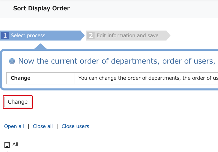The height and width of the screenshot is (152, 218).
Task: Click the Change button
Action: (18, 102)
